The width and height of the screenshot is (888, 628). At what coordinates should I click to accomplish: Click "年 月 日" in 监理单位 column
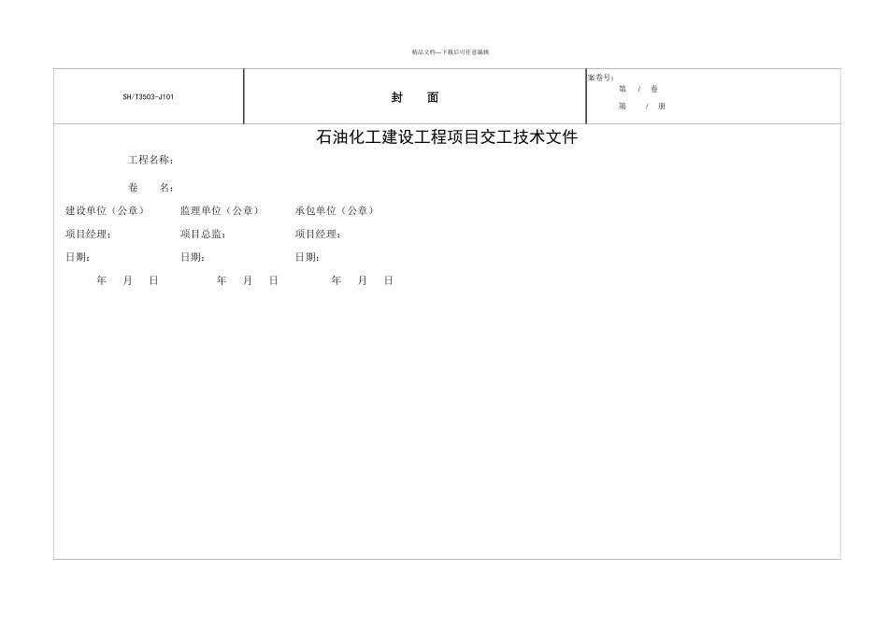click(247, 280)
